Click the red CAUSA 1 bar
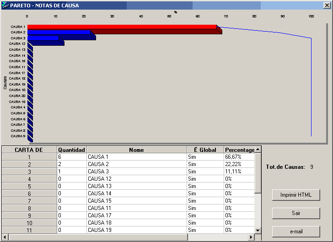 (x=122, y=27)
